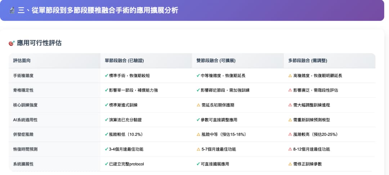The width and height of the screenshot is (389, 175).
Task: Click the row label AI系統適用性
Action: point(25,120)
